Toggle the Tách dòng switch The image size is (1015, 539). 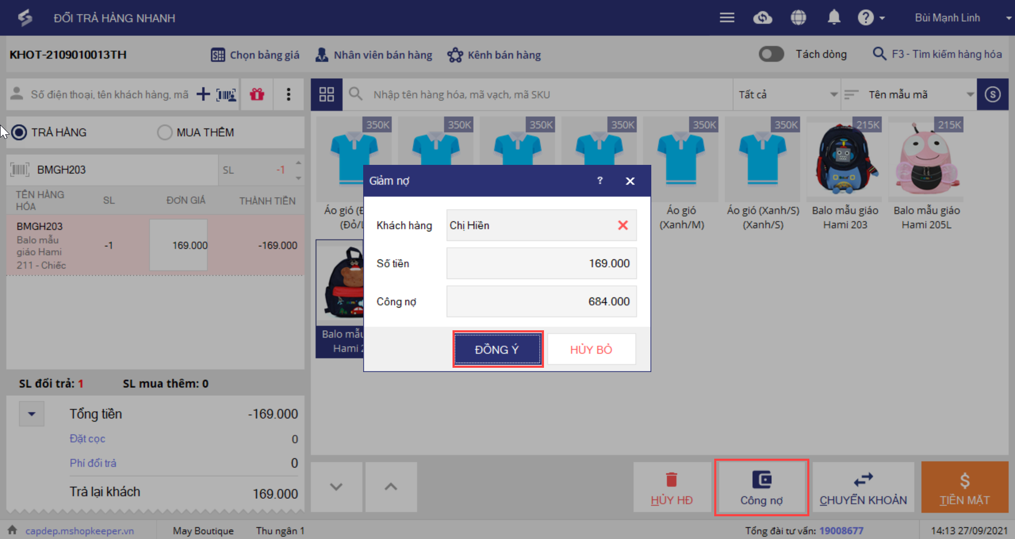pos(771,54)
